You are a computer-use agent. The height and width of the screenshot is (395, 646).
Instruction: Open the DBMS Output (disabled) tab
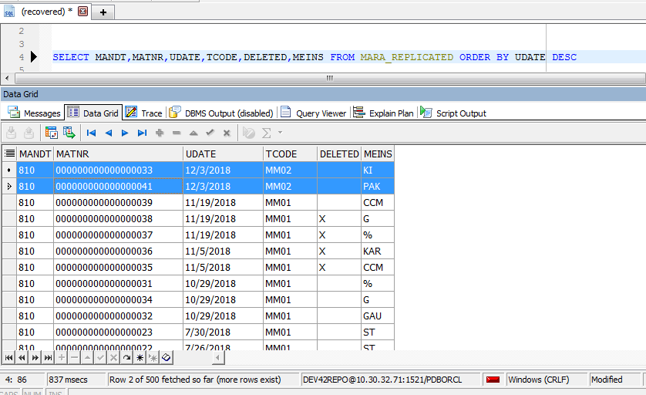click(221, 113)
